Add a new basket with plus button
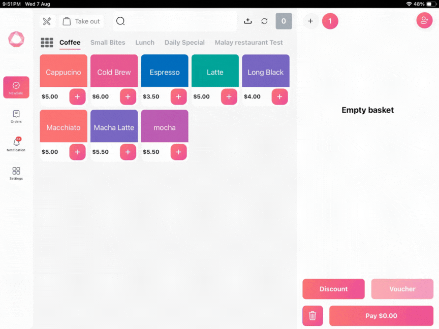The image size is (439, 329). pos(310,21)
